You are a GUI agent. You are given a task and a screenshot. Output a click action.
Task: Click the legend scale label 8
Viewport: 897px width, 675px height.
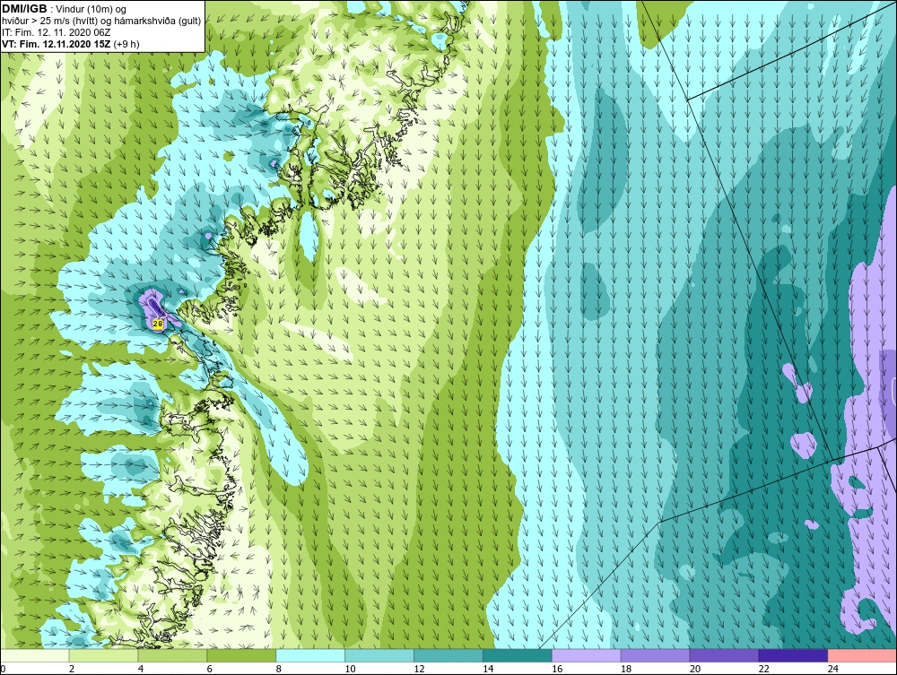coord(279,669)
